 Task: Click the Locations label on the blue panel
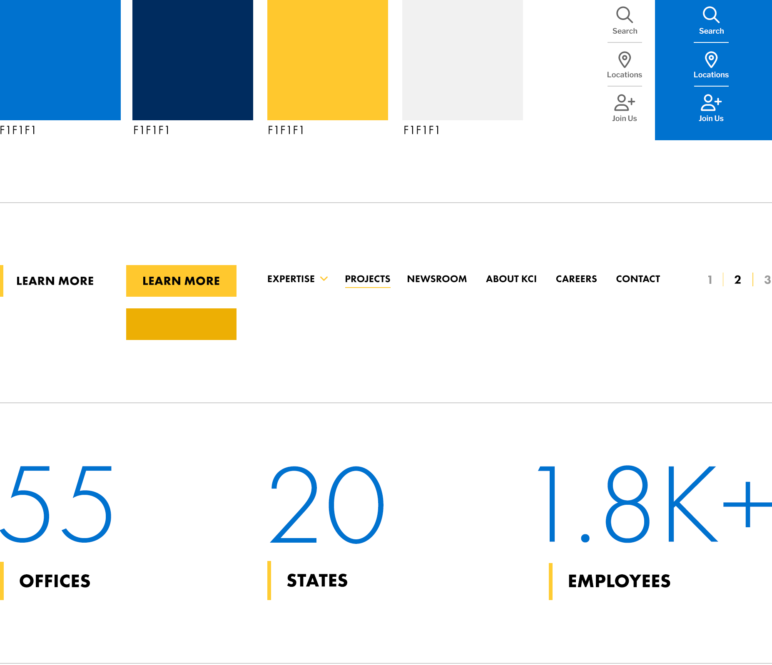pyautogui.click(x=711, y=74)
